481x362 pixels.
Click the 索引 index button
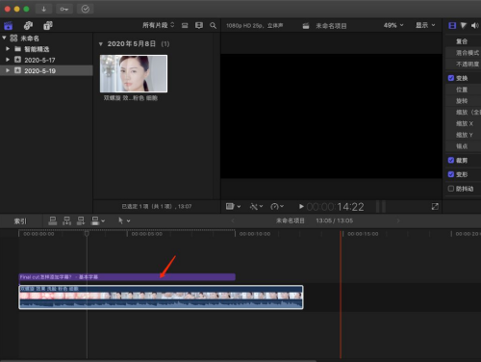(20, 221)
